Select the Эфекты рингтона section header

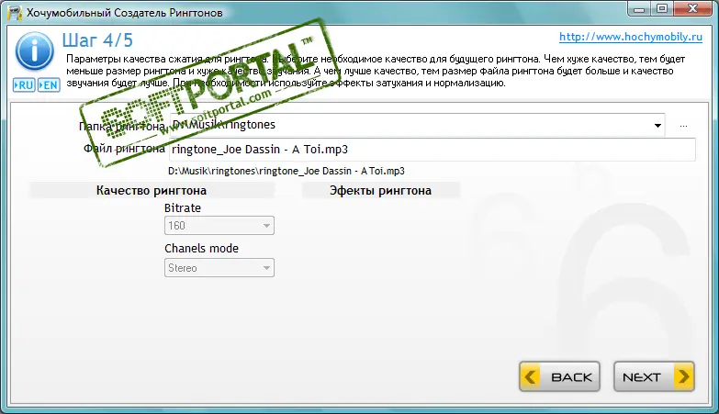[x=380, y=190]
